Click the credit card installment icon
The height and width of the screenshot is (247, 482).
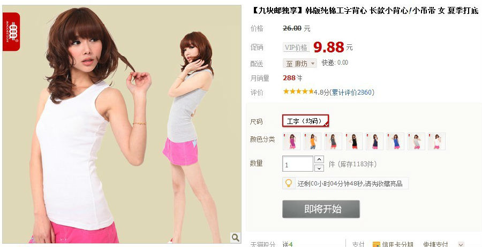click(x=376, y=244)
